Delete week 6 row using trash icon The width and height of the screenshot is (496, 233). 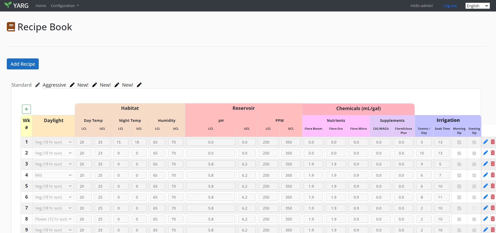(493, 197)
